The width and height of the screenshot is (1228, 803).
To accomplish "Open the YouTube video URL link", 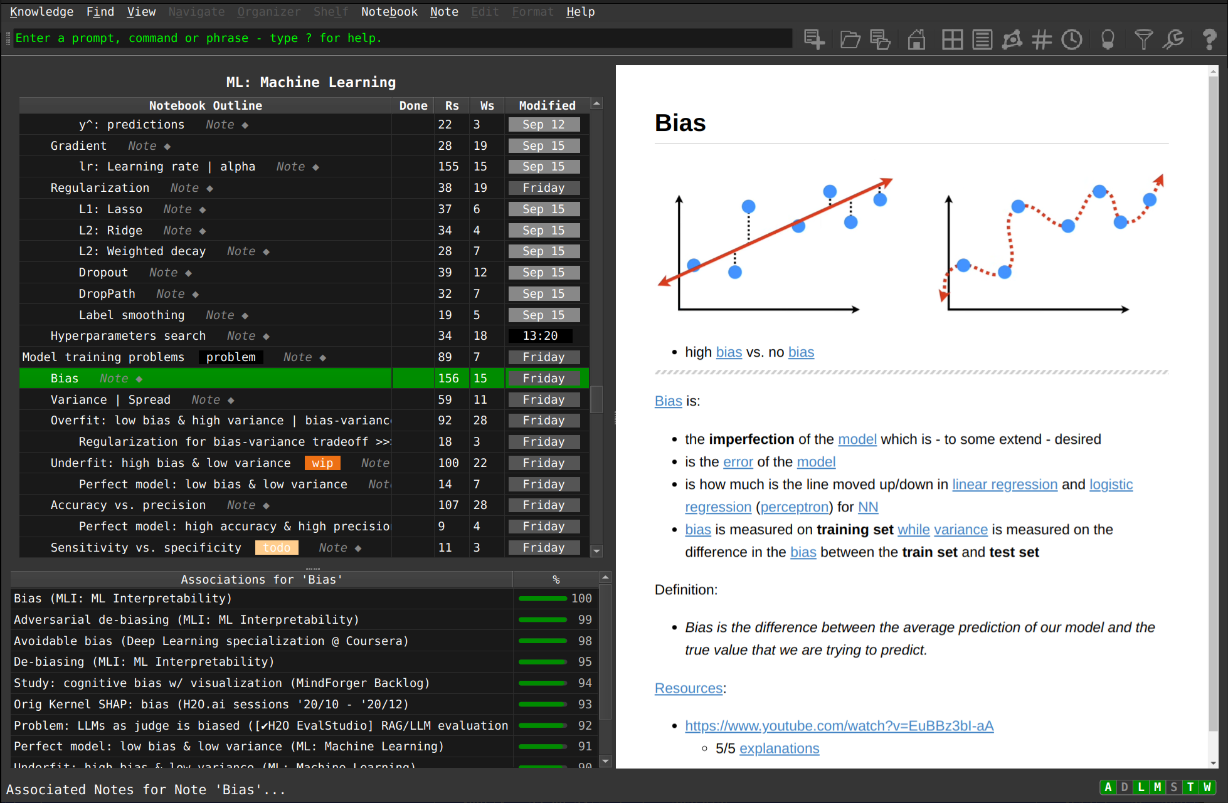I will [x=839, y=726].
